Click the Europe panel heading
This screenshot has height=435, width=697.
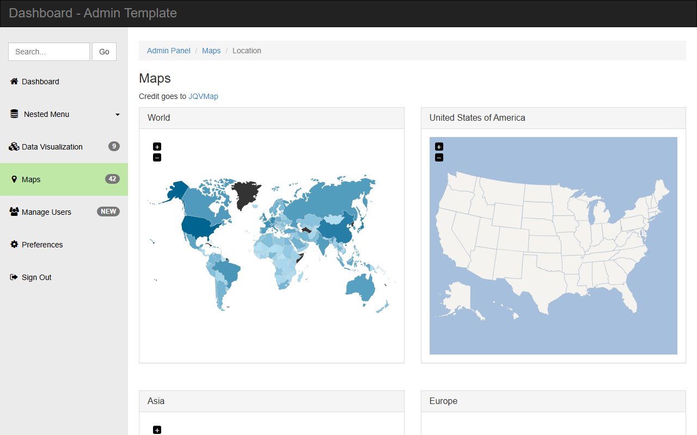(x=553, y=401)
